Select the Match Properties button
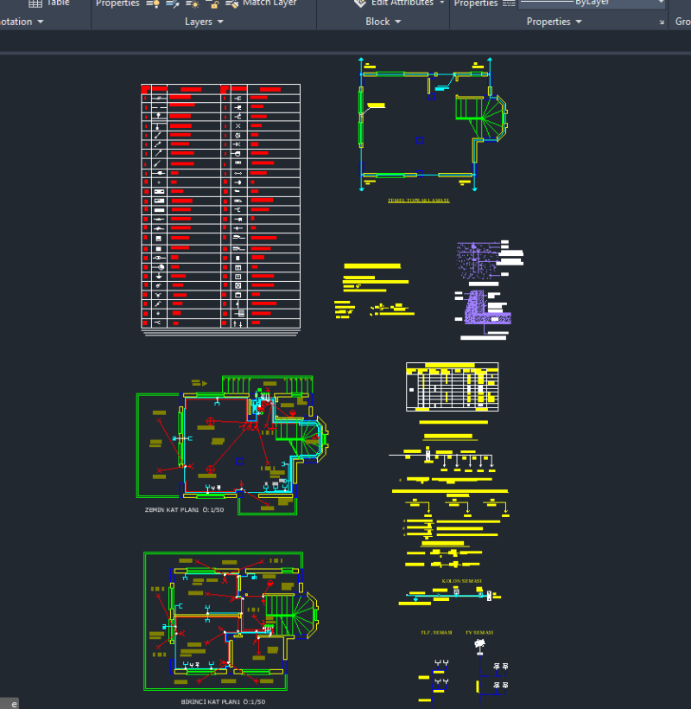Image resolution: width=691 pixels, height=709 pixels. coord(476,3)
